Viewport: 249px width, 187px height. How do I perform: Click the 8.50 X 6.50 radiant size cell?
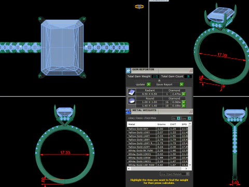149,94
